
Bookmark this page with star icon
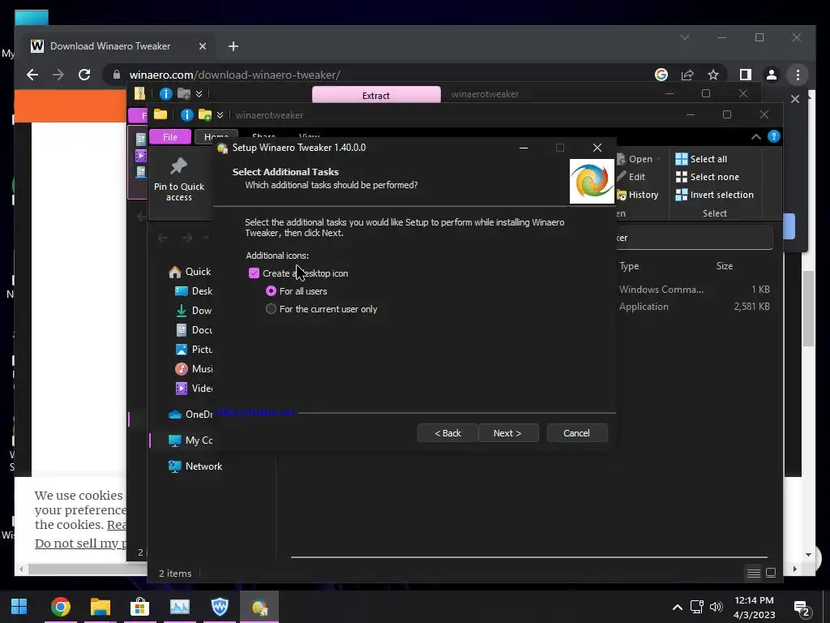click(713, 75)
